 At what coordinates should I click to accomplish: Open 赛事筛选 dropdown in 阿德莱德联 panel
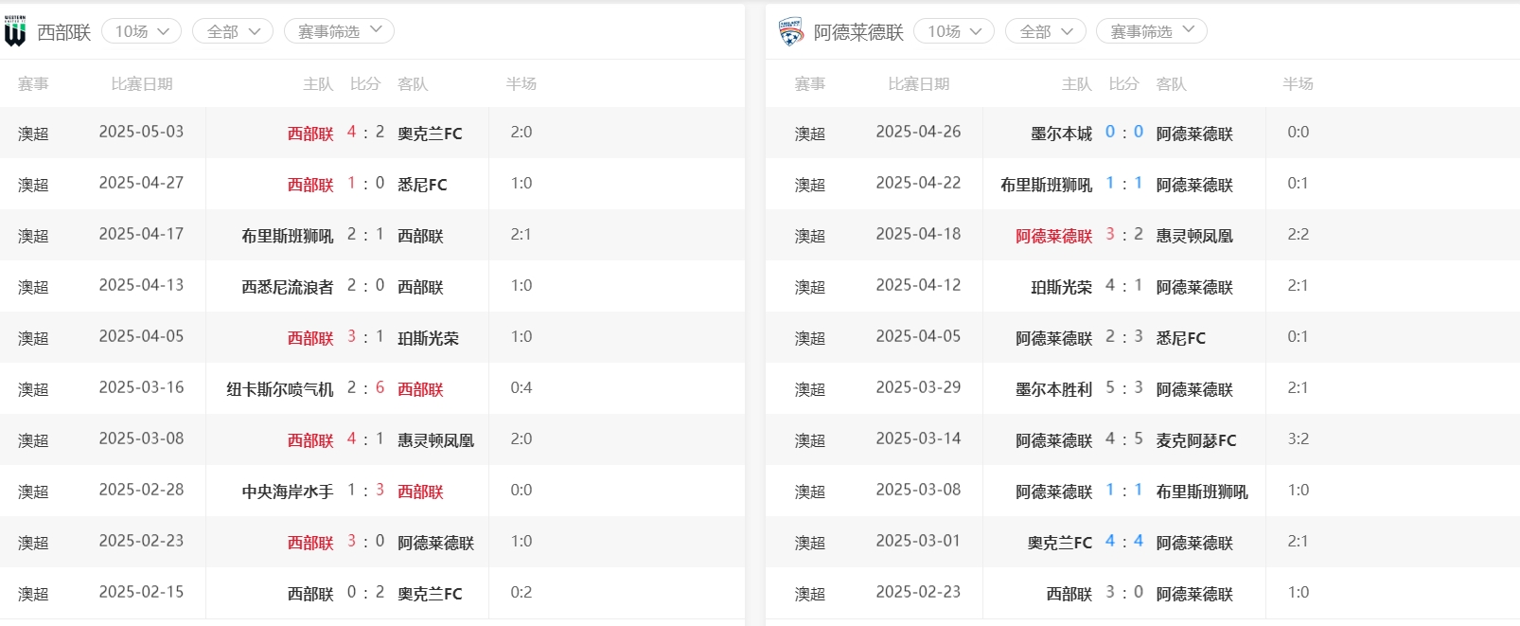(1151, 31)
